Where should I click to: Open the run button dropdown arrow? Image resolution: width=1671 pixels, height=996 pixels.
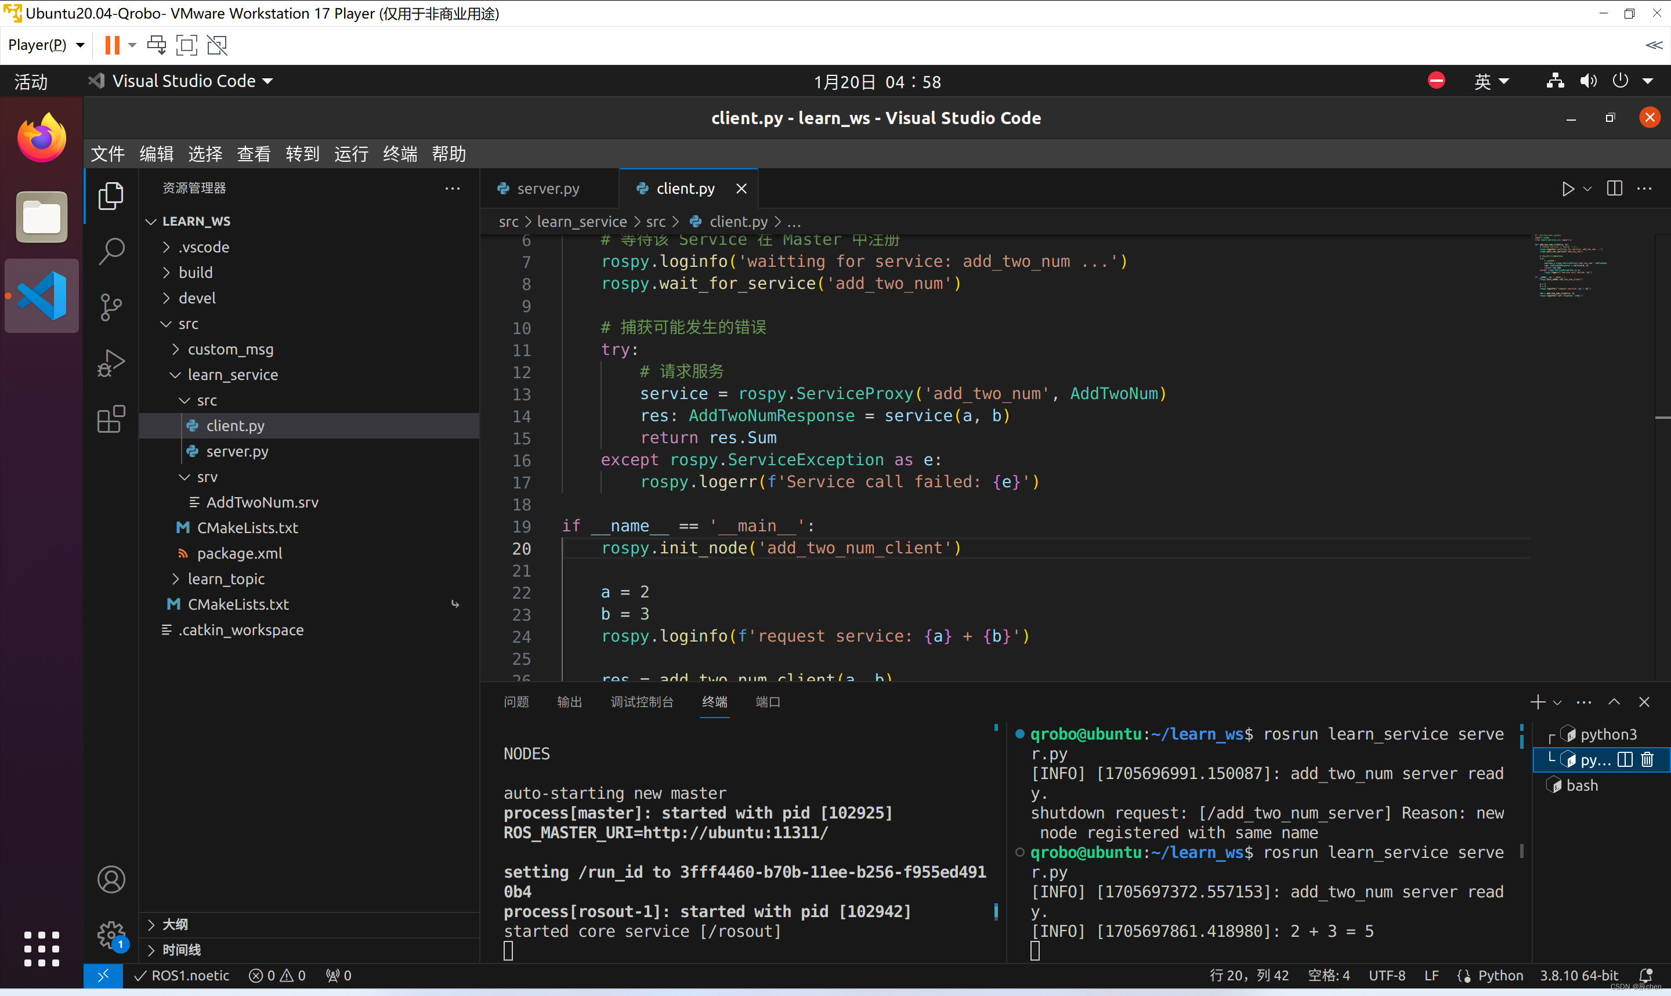tap(1587, 189)
